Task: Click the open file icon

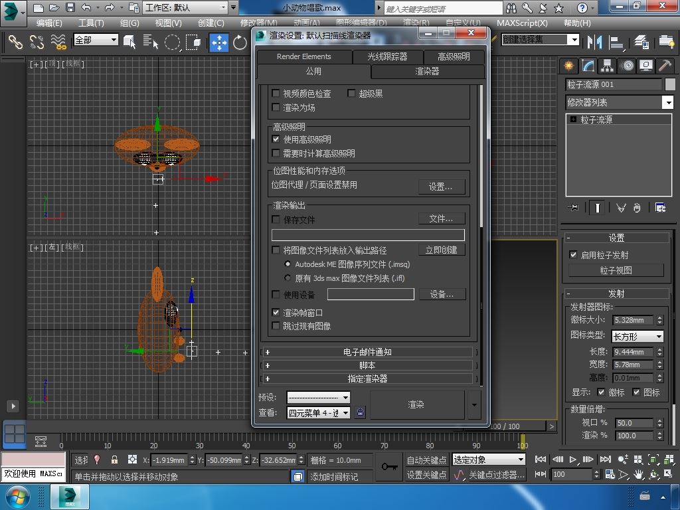Action: pyautogui.click(x=54, y=7)
